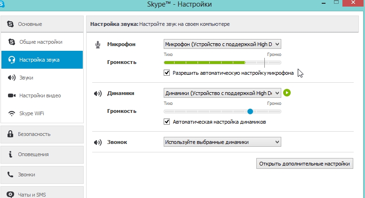Open Настройки видео page
This screenshot has width=365, height=198.
[x=42, y=95]
